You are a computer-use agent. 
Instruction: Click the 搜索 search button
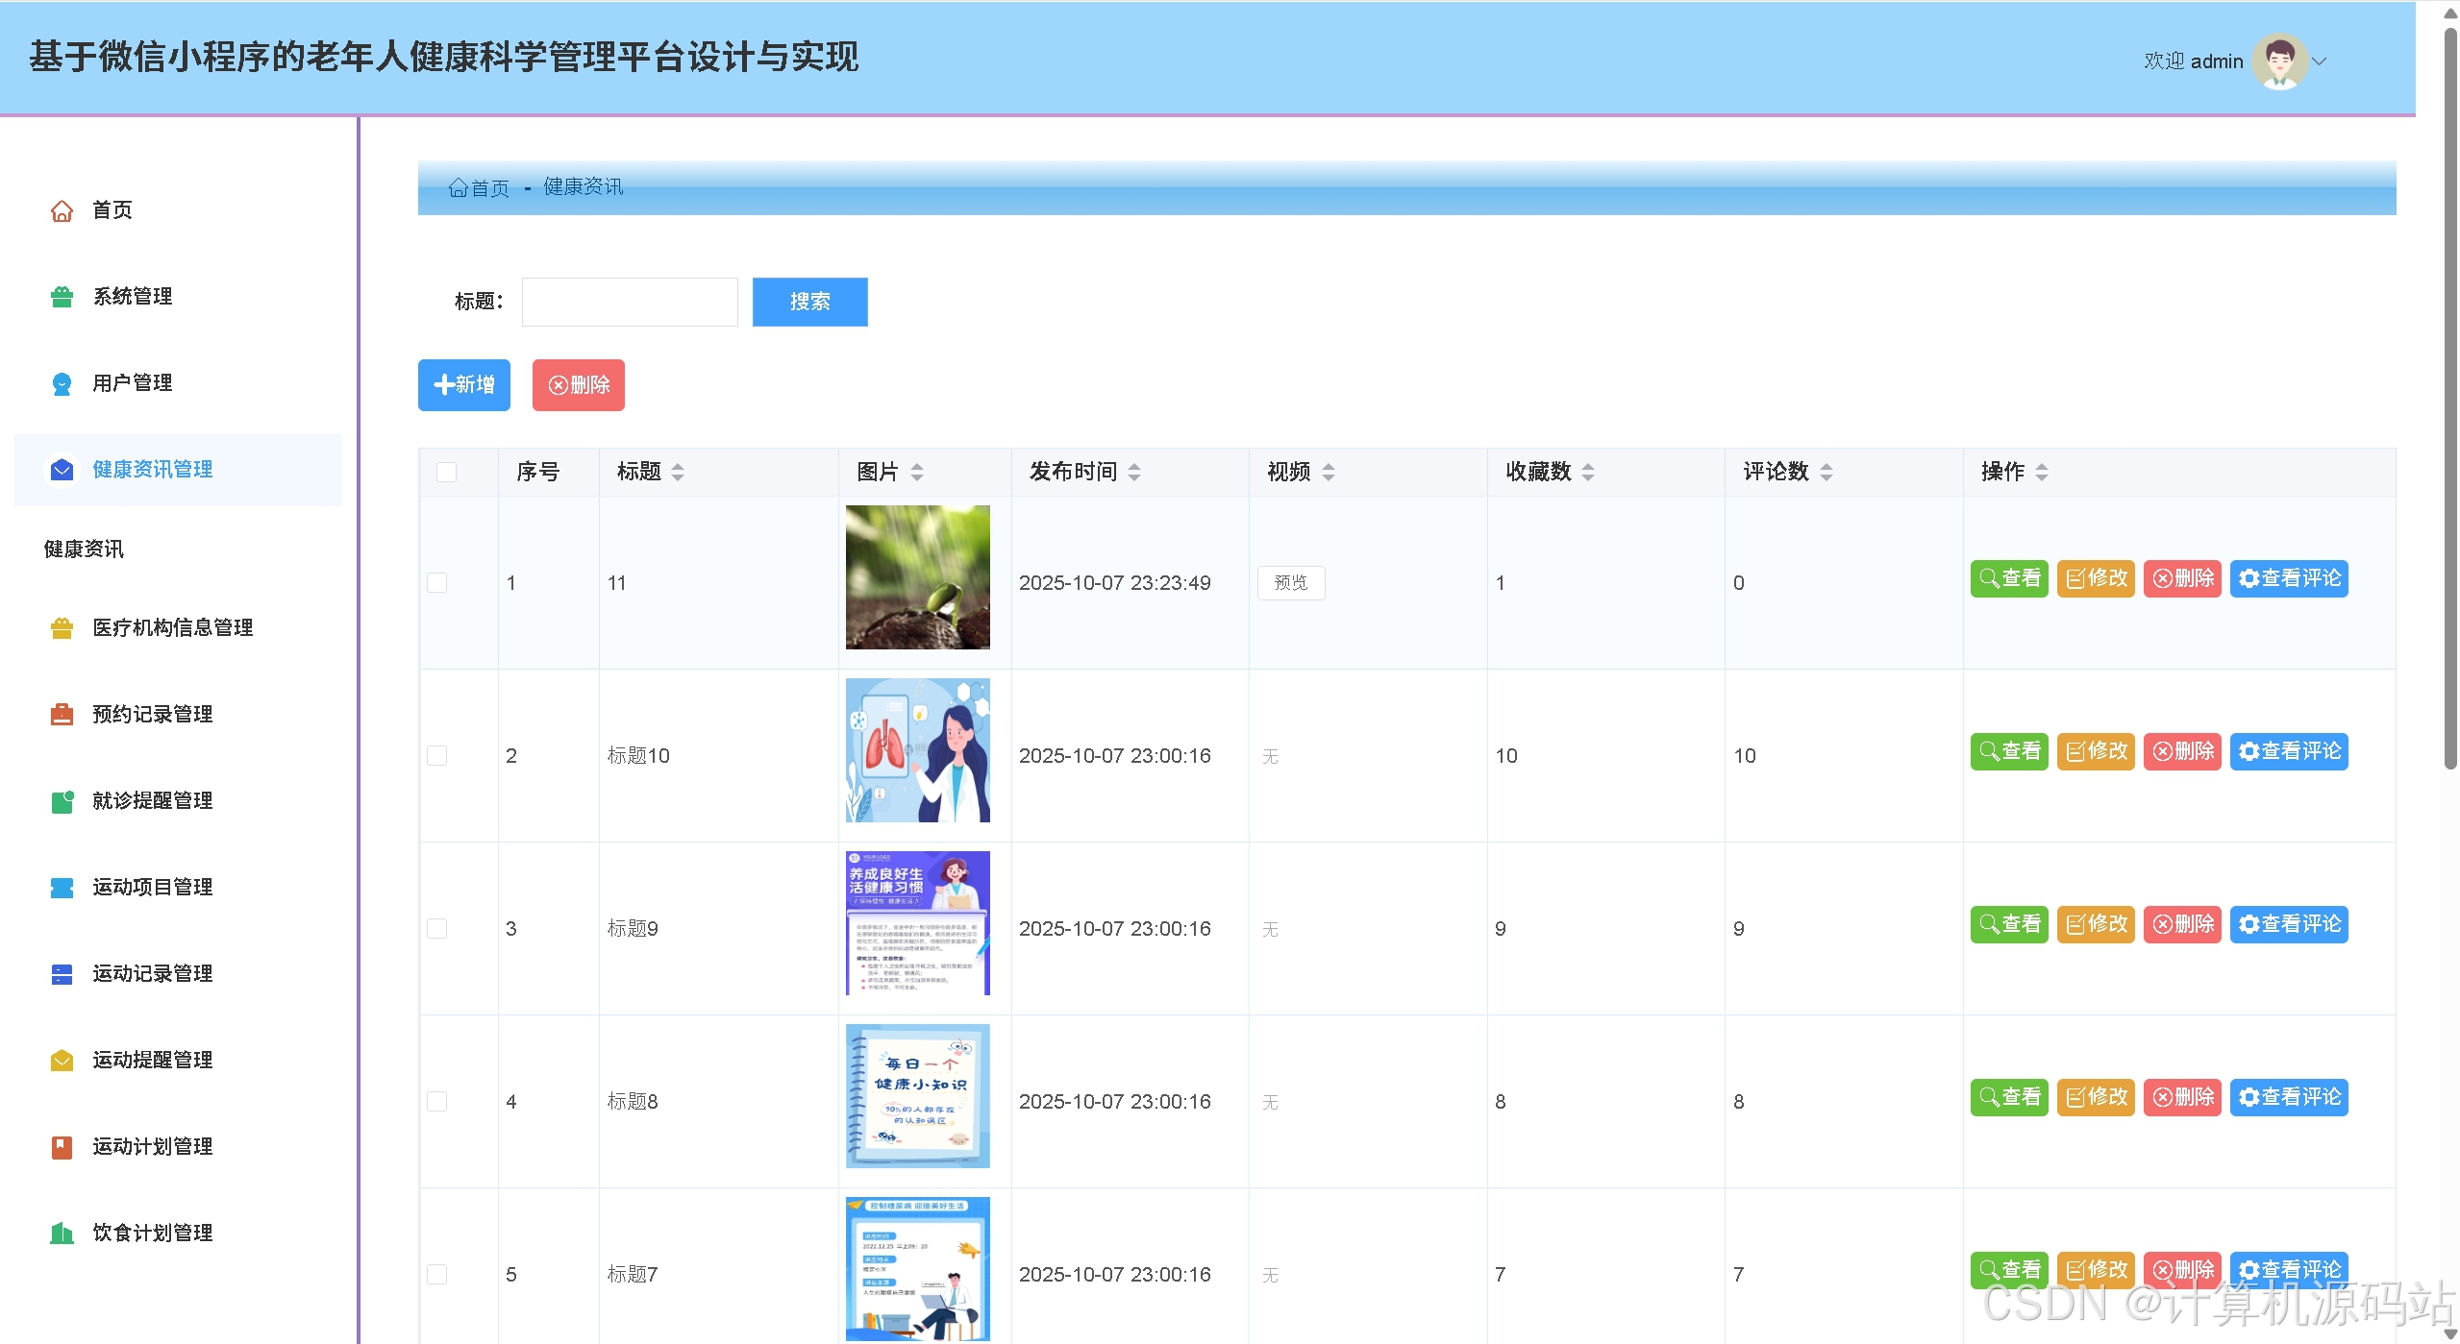(x=809, y=302)
